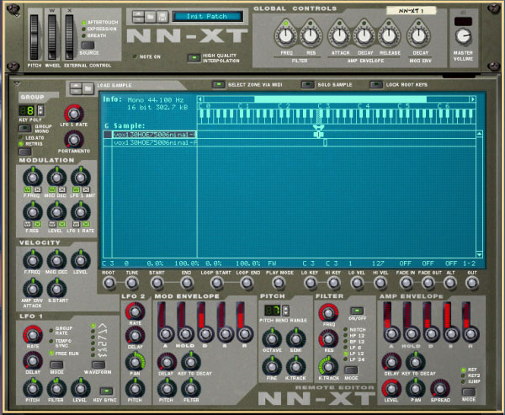Click the Mod Envelope S slider
Image resolution: width=505 pixels, height=415 pixels.
pyautogui.click(x=224, y=322)
